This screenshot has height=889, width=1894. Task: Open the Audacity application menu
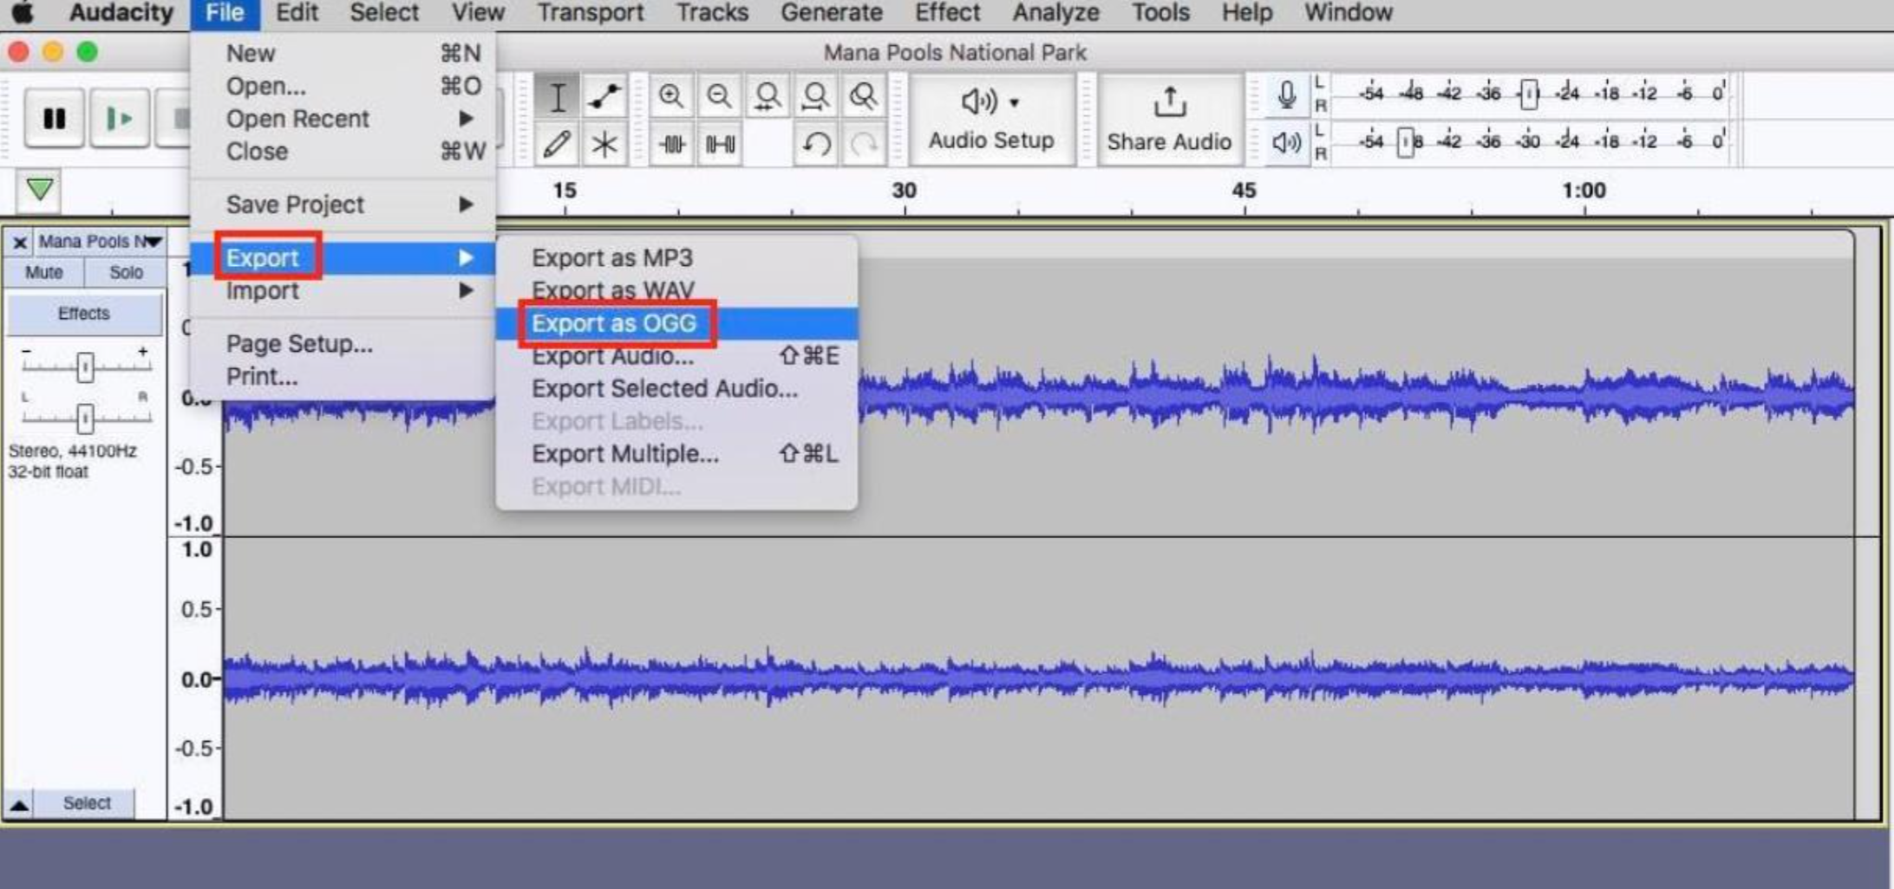coord(121,13)
